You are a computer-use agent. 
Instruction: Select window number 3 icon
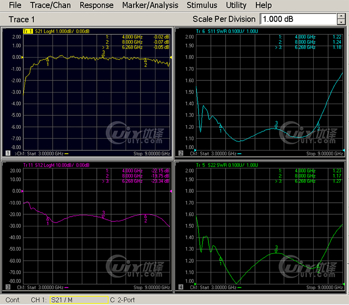pos(8,287)
